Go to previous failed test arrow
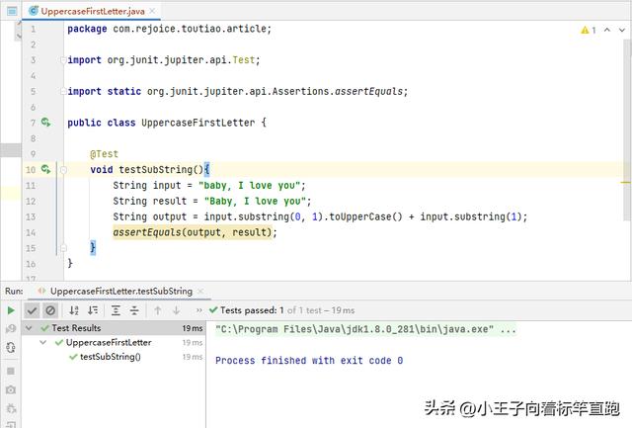632x428 pixels. coord(158,310)
